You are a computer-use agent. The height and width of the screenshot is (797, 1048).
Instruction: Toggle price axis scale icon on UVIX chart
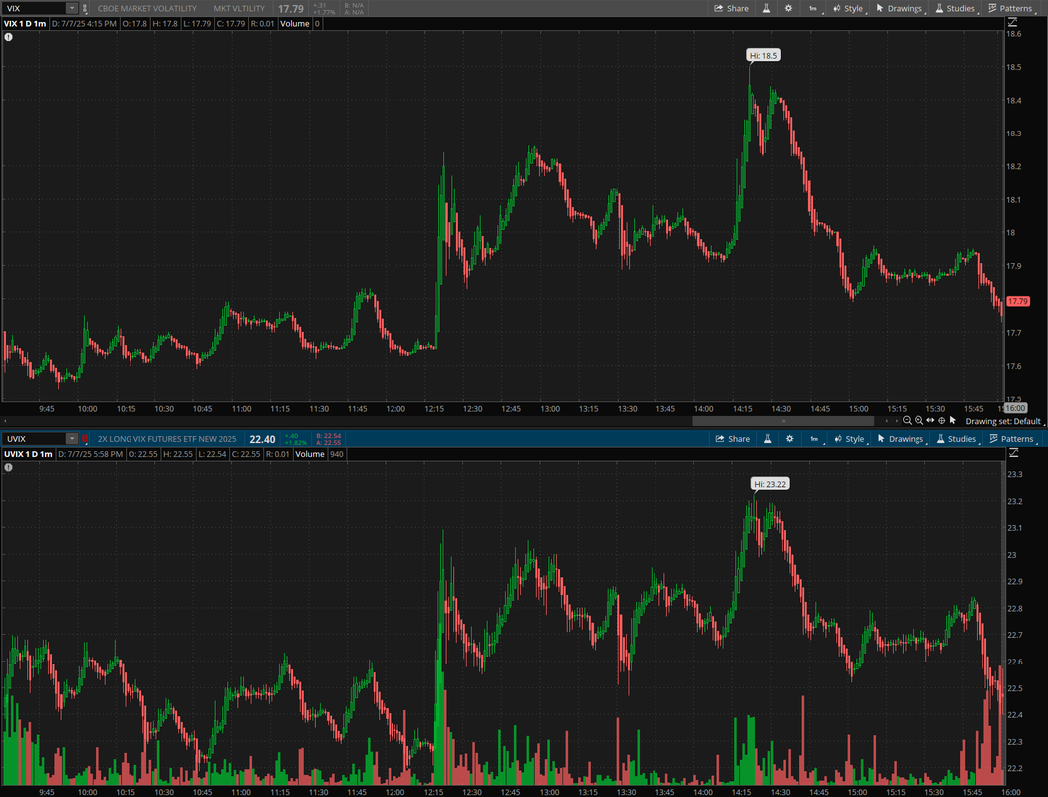coord(1013,453)
